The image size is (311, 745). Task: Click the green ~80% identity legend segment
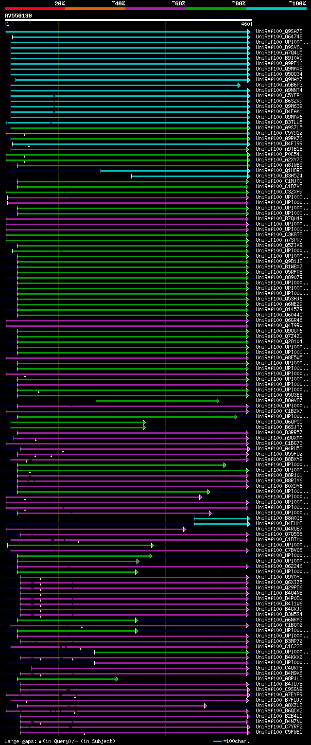[216, 8]
